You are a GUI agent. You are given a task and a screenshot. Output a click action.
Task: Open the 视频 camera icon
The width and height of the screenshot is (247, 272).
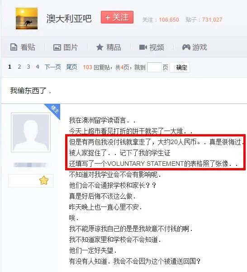tap(143, 47)
